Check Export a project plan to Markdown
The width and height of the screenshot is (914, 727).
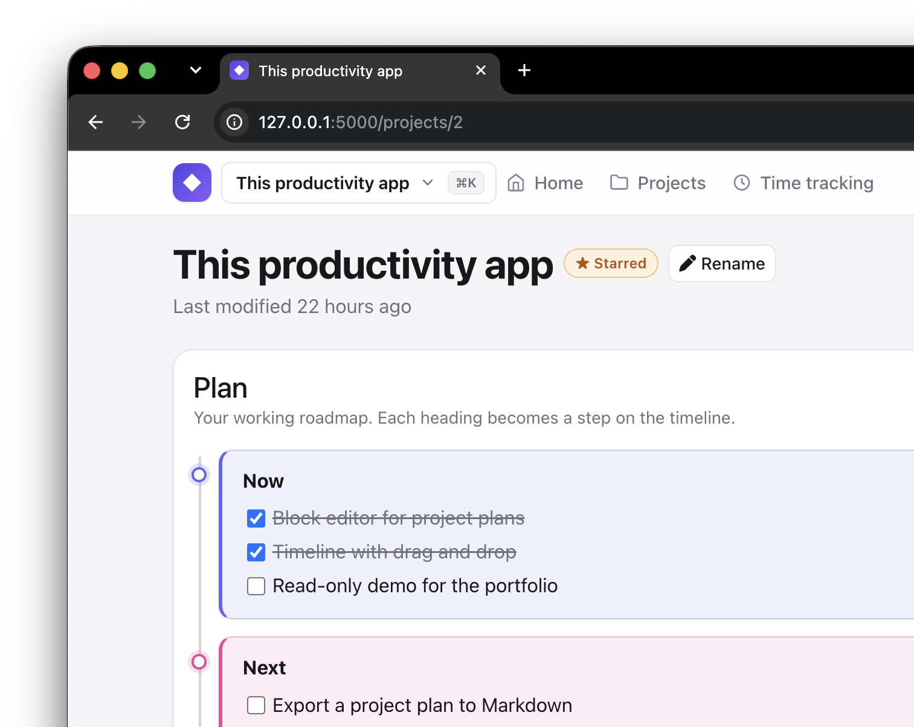256,705
